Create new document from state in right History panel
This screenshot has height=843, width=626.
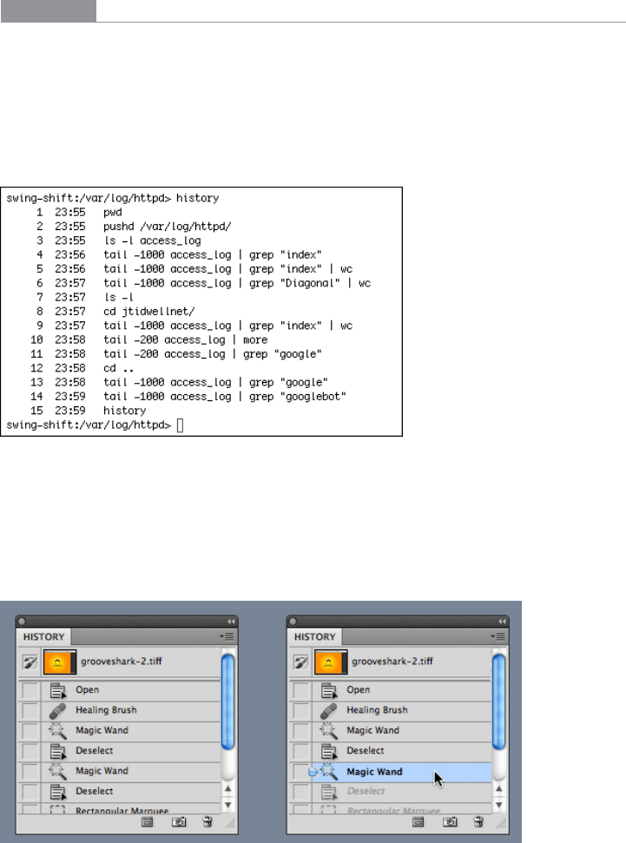pyautogui.click(x=418, y=822)
